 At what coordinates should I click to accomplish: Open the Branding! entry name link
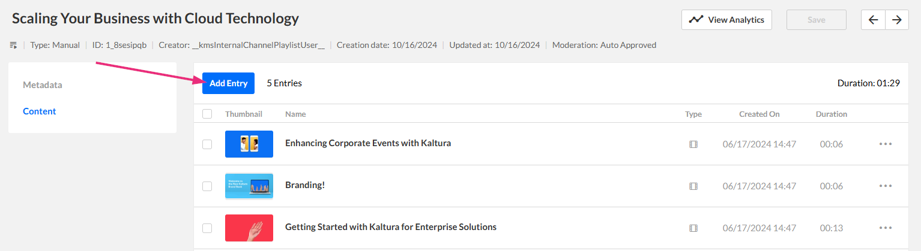[x=305, y=185]
